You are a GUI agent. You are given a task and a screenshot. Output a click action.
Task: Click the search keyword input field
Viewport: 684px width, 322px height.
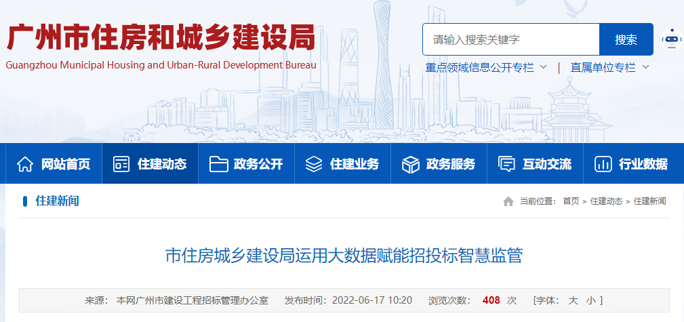click(x=510, y=39)
